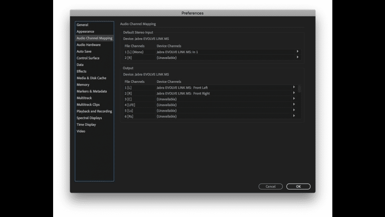Expand output 1 [L] Front Left channel arrow

294,87
